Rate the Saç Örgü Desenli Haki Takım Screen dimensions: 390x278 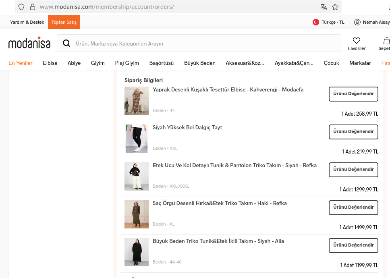353,207
